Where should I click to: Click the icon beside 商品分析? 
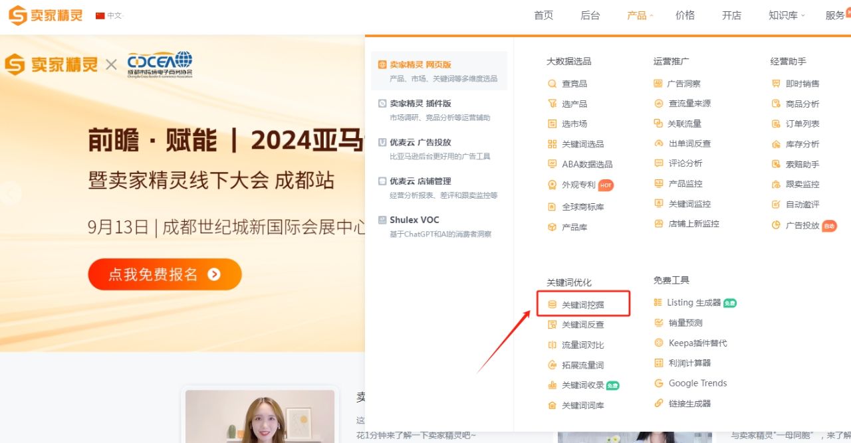point(776,104)
